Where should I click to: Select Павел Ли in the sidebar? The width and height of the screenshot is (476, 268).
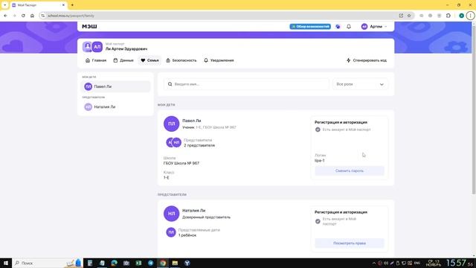(116, 86)
